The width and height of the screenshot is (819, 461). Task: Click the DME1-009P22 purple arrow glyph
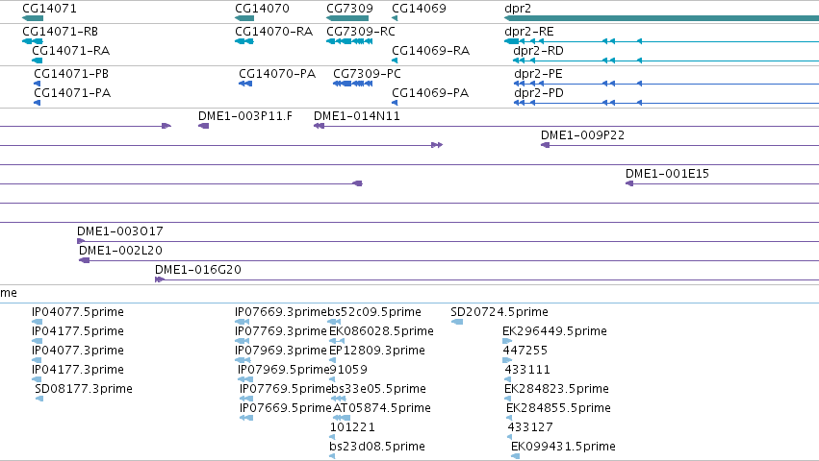coord(546,145)
